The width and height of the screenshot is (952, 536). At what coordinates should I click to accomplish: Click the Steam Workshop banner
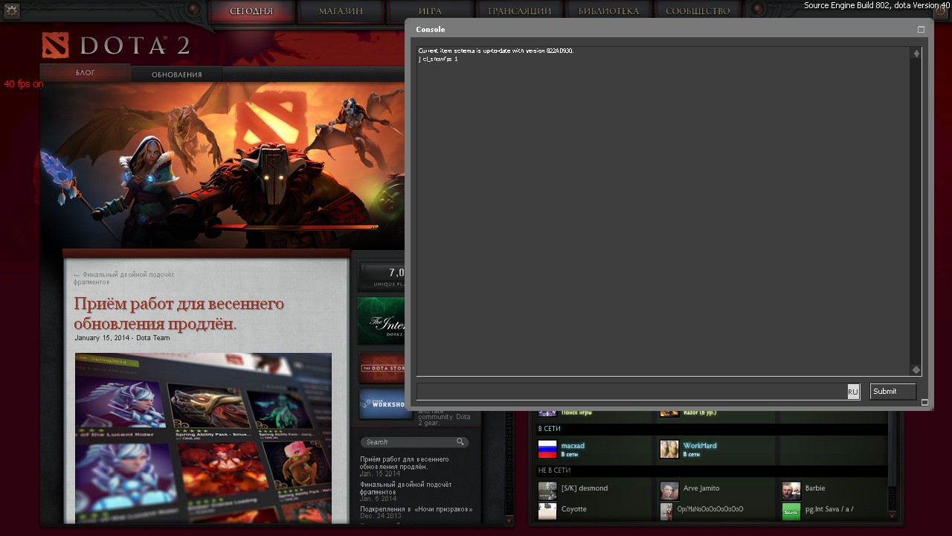381,404
